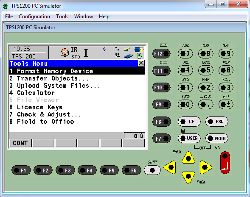Click the F12 function key
The image size is (250, 197).
pos(162,53)
